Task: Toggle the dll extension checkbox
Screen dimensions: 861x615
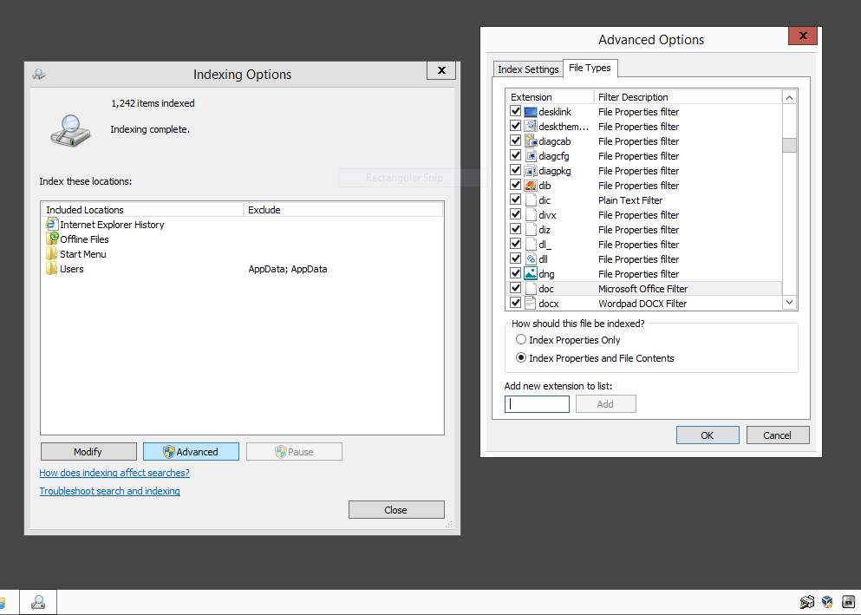Action: (516, 258)
